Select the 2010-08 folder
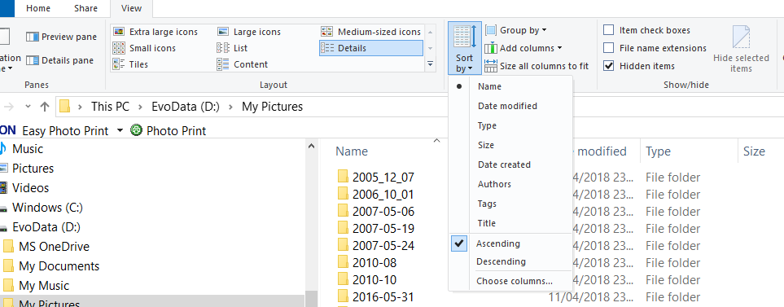Viewport: 784px width, 307px height. (x=367, y=263)
